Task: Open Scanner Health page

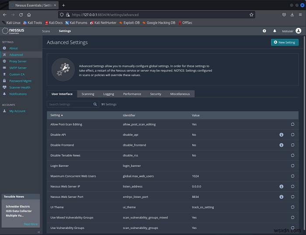Action: pyautogui.click(x=20, y=87)
